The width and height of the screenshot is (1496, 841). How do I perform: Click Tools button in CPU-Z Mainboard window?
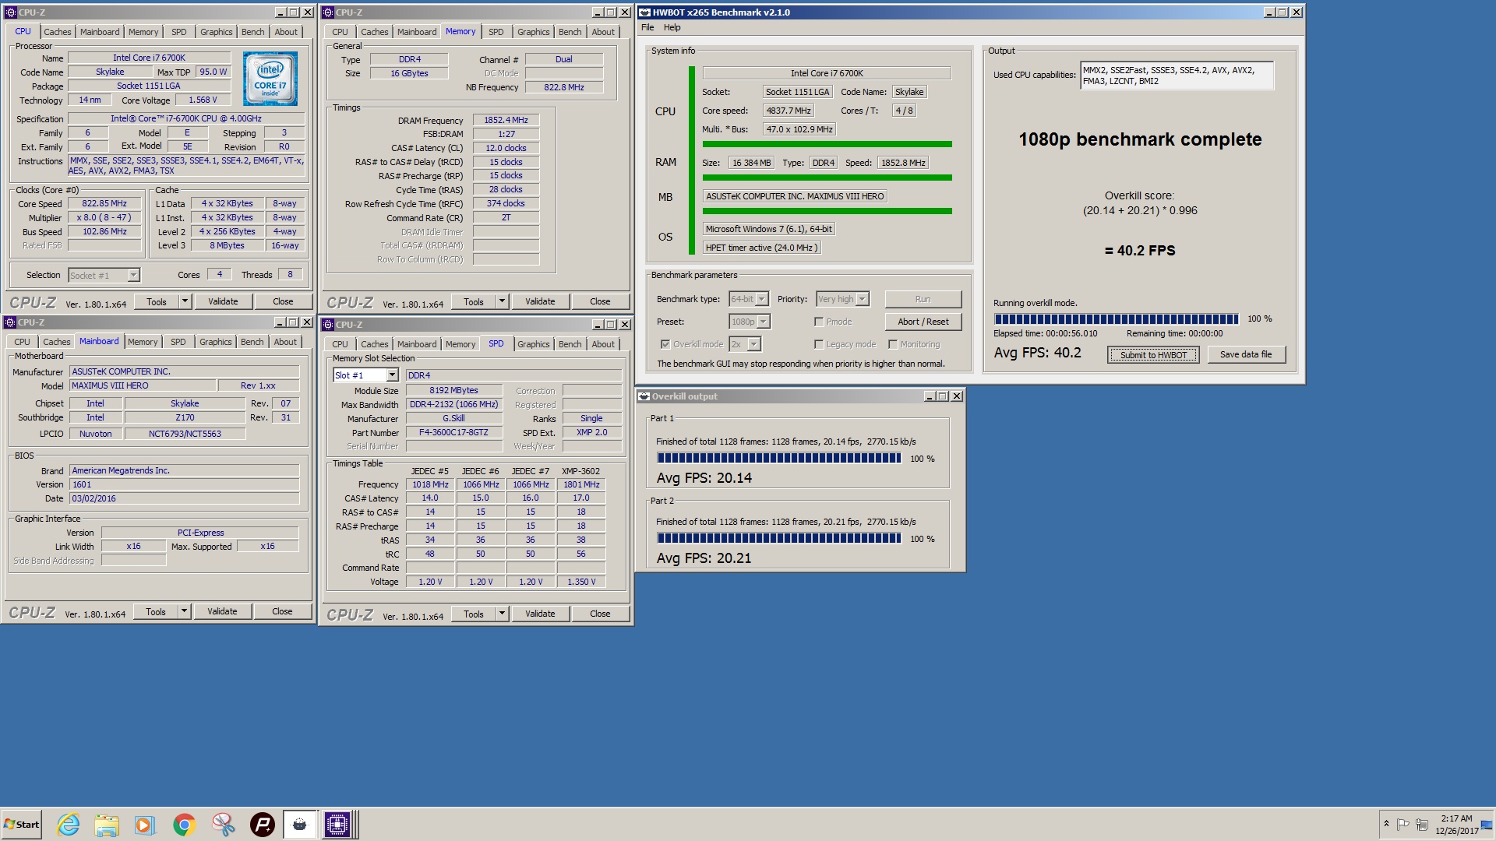(155, 611)
